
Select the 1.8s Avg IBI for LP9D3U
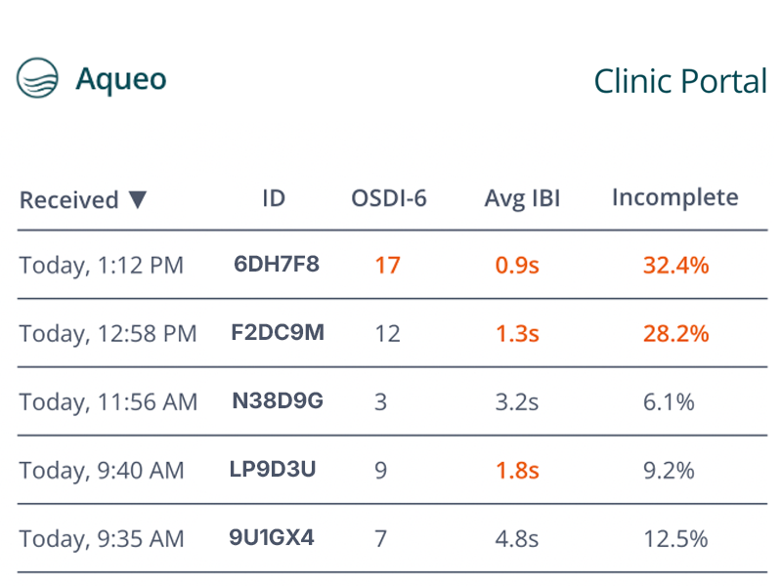[x=517, y=470]
